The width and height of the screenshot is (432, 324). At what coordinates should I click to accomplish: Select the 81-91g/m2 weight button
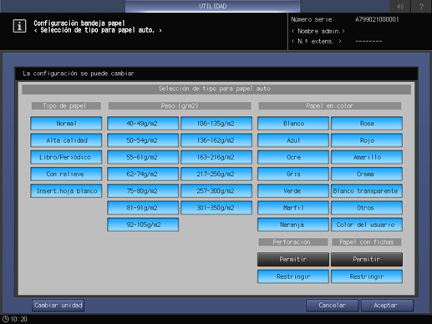click(143, 208)
